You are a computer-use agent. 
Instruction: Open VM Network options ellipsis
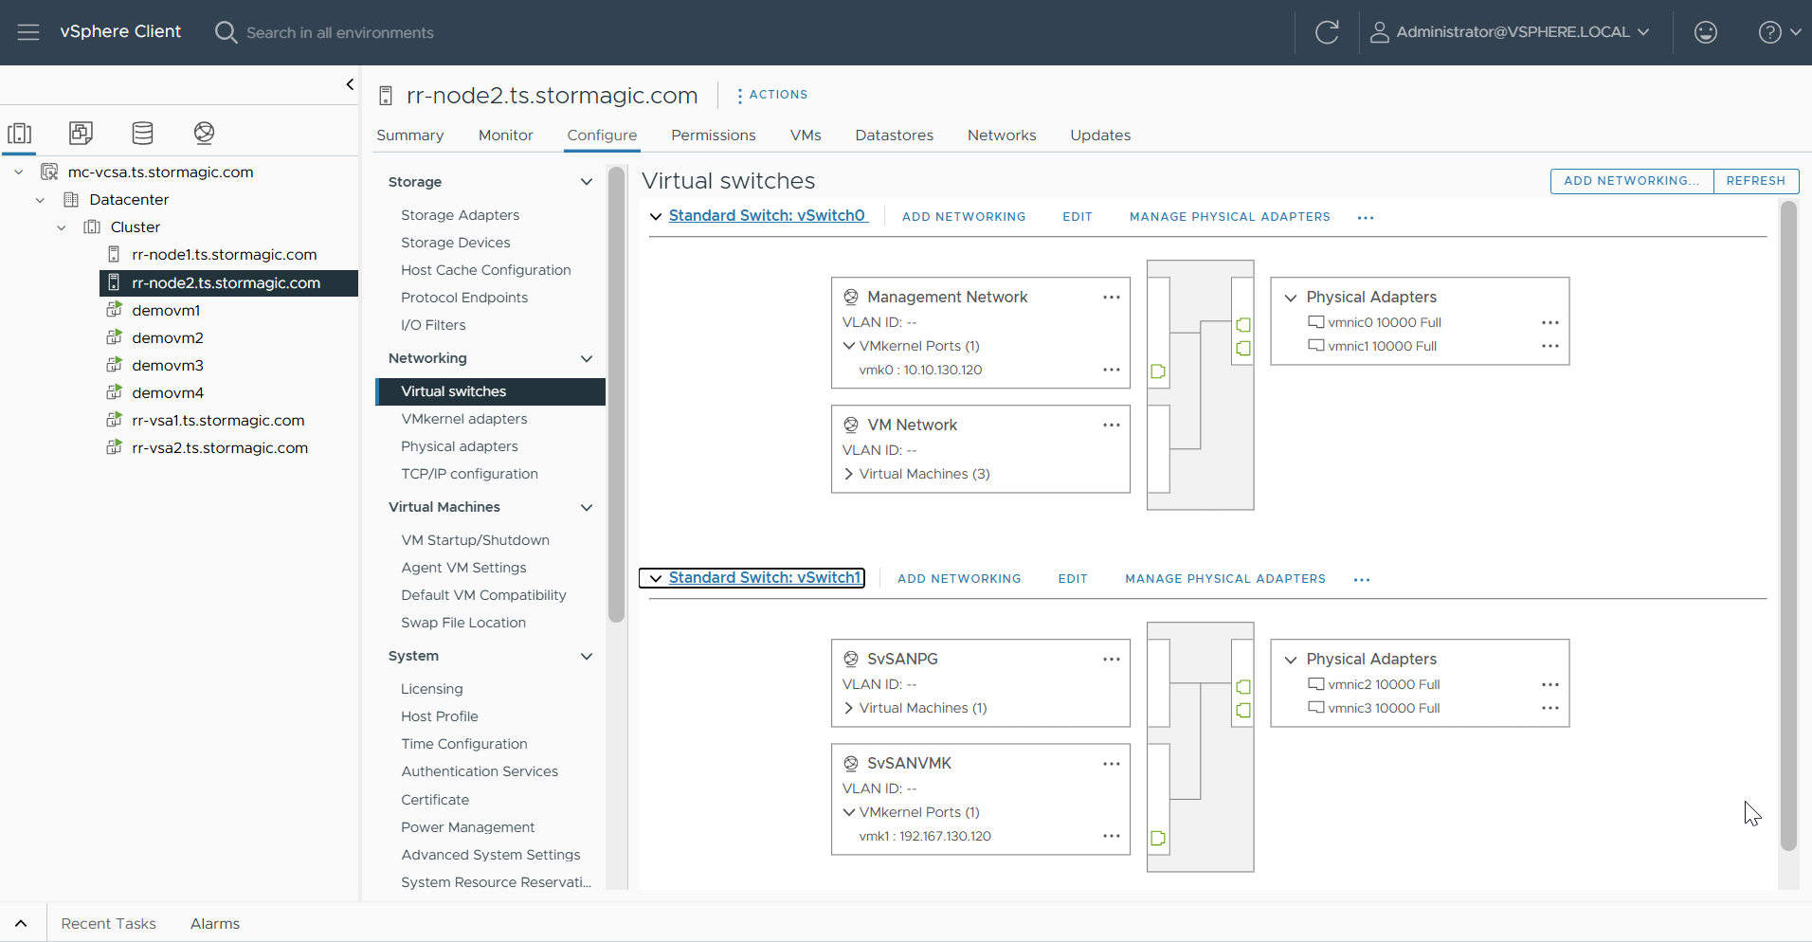coord(1112,425)
